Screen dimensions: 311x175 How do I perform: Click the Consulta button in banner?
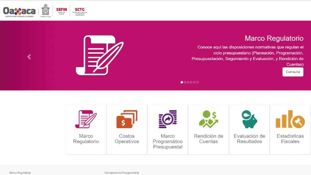point(293,72)
